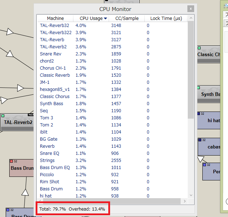Click the scroll down arrow of the list
The width and height of the screenshot is (228, 217).
coord(191,195)
